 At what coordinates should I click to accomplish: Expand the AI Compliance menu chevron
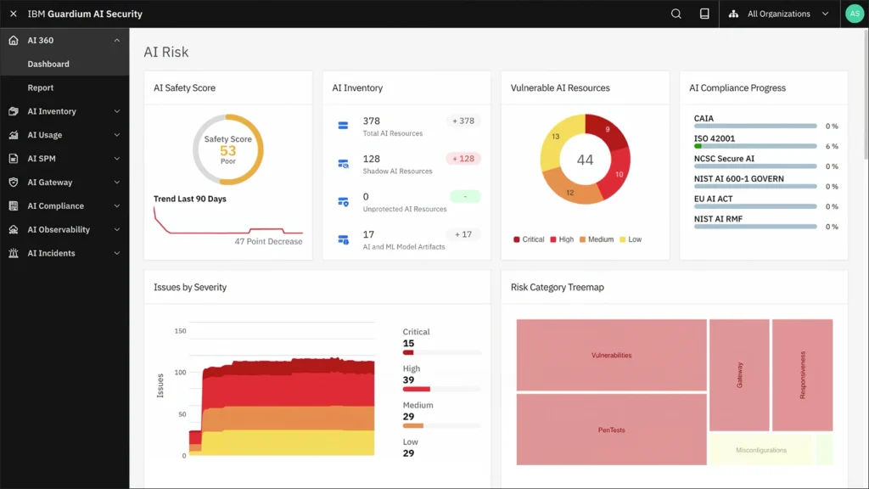[117, 205]
